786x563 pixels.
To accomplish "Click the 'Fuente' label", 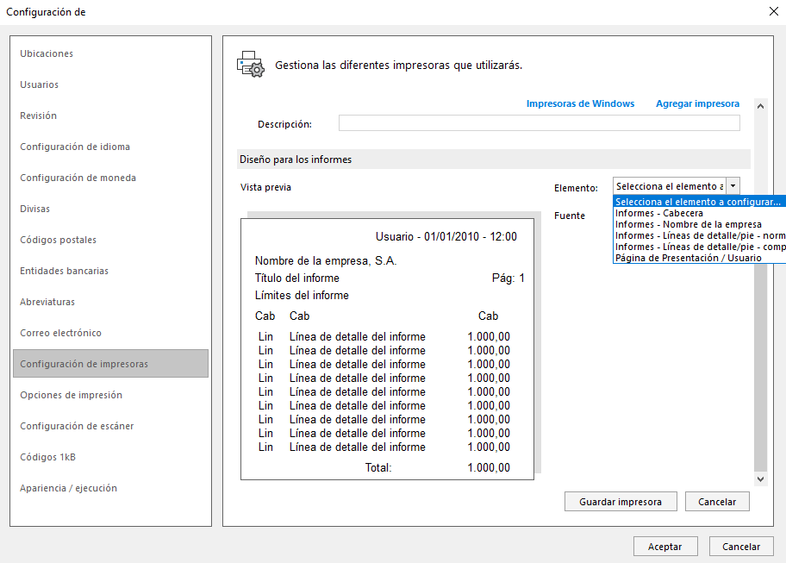I will coord(570,216).
